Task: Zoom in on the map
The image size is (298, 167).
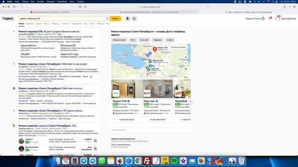Action: 186,57
